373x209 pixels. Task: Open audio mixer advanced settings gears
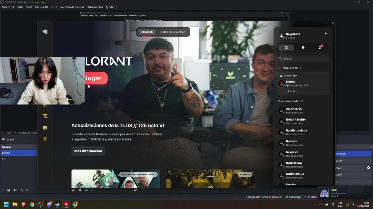136,190
